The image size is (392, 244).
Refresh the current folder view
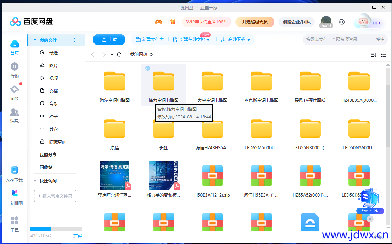(x=119, y=54)
